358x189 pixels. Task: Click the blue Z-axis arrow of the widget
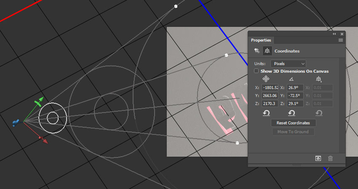point(16,123)
